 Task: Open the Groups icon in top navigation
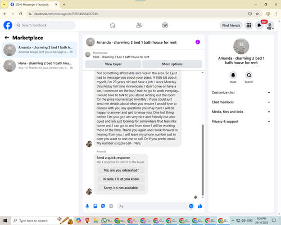[x=165, y=25]
